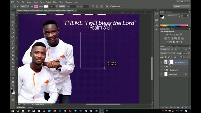This screenshot has height=113, width=201.
Task: Open Fill percentage slider arrow
Action: 189,57
